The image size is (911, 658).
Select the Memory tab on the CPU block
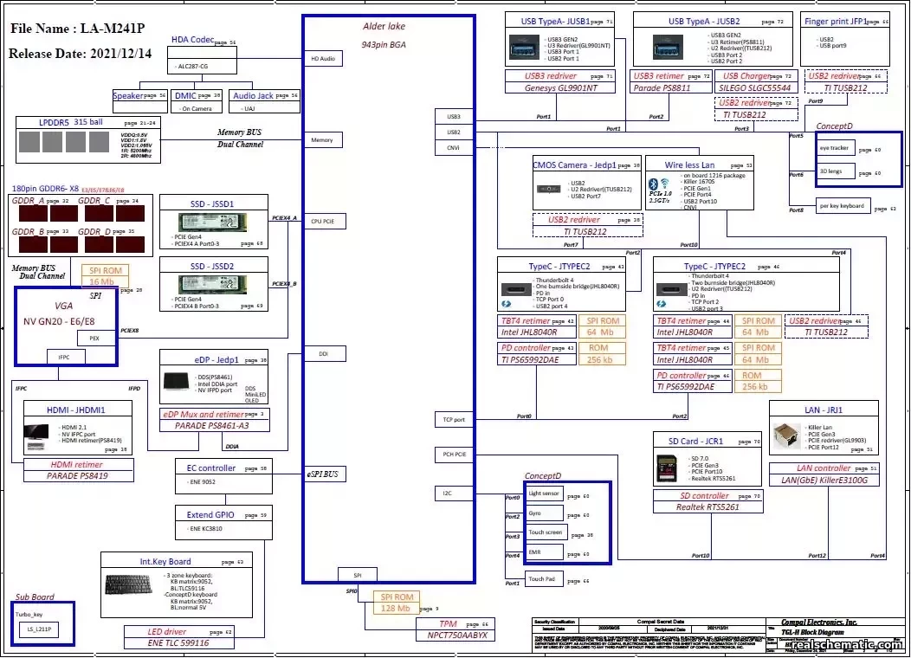pyautogui.click(x=325, y=139)
